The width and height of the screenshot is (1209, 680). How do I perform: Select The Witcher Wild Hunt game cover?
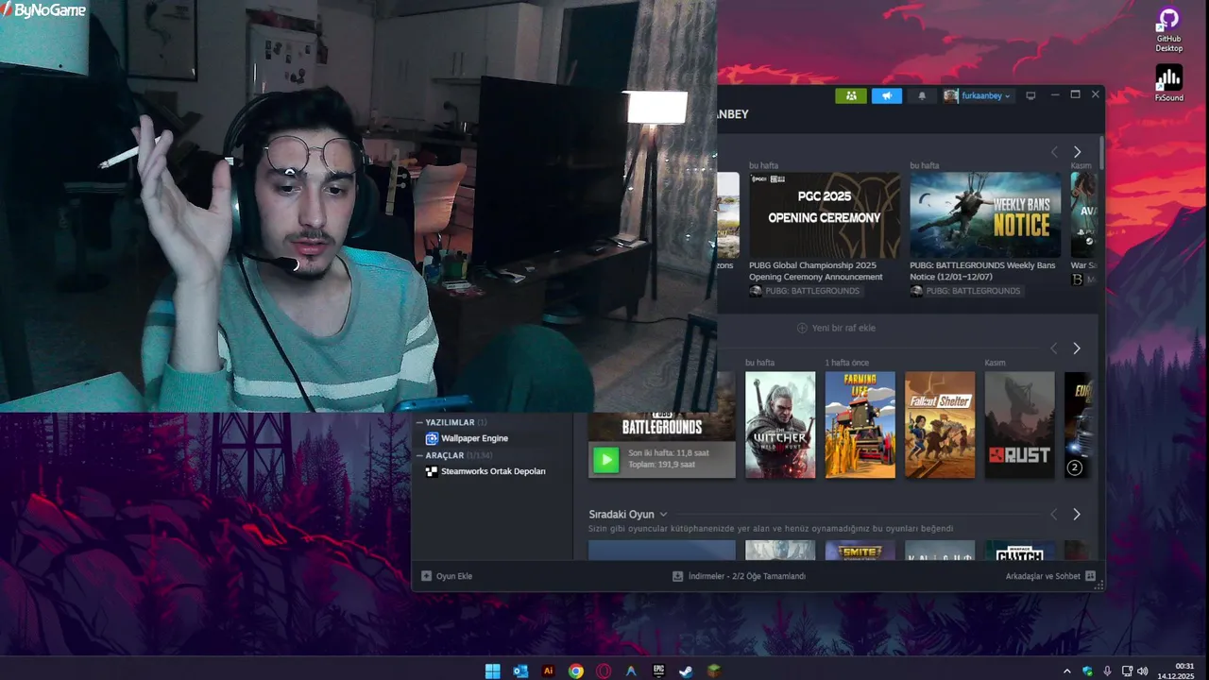coord(780,425)
